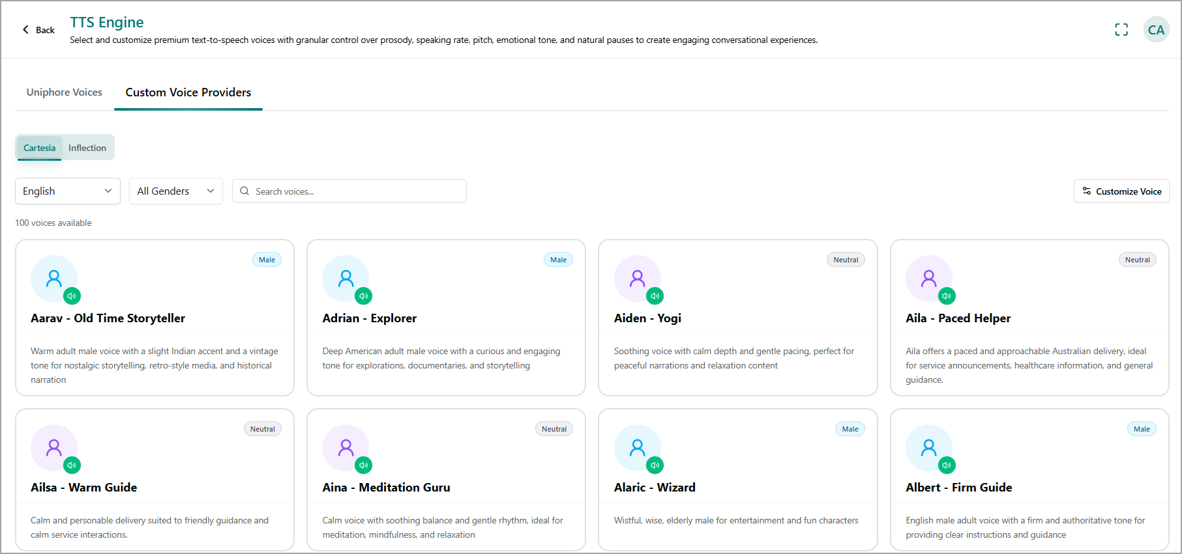
Task: Click the search magnifier icon
Action: [244, 191]
